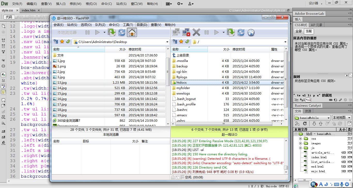Click the home icon in FlashFXP's local toolbar
Screen dimensions: 353x188
[132, 33]
